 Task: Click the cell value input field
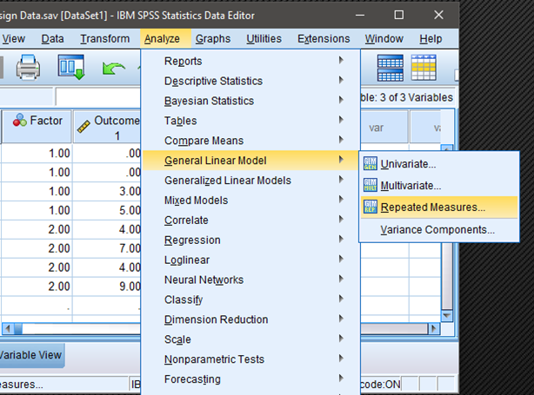tap(98, 97)
